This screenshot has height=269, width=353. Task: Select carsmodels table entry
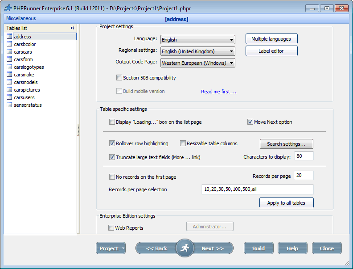pos(26,82)
